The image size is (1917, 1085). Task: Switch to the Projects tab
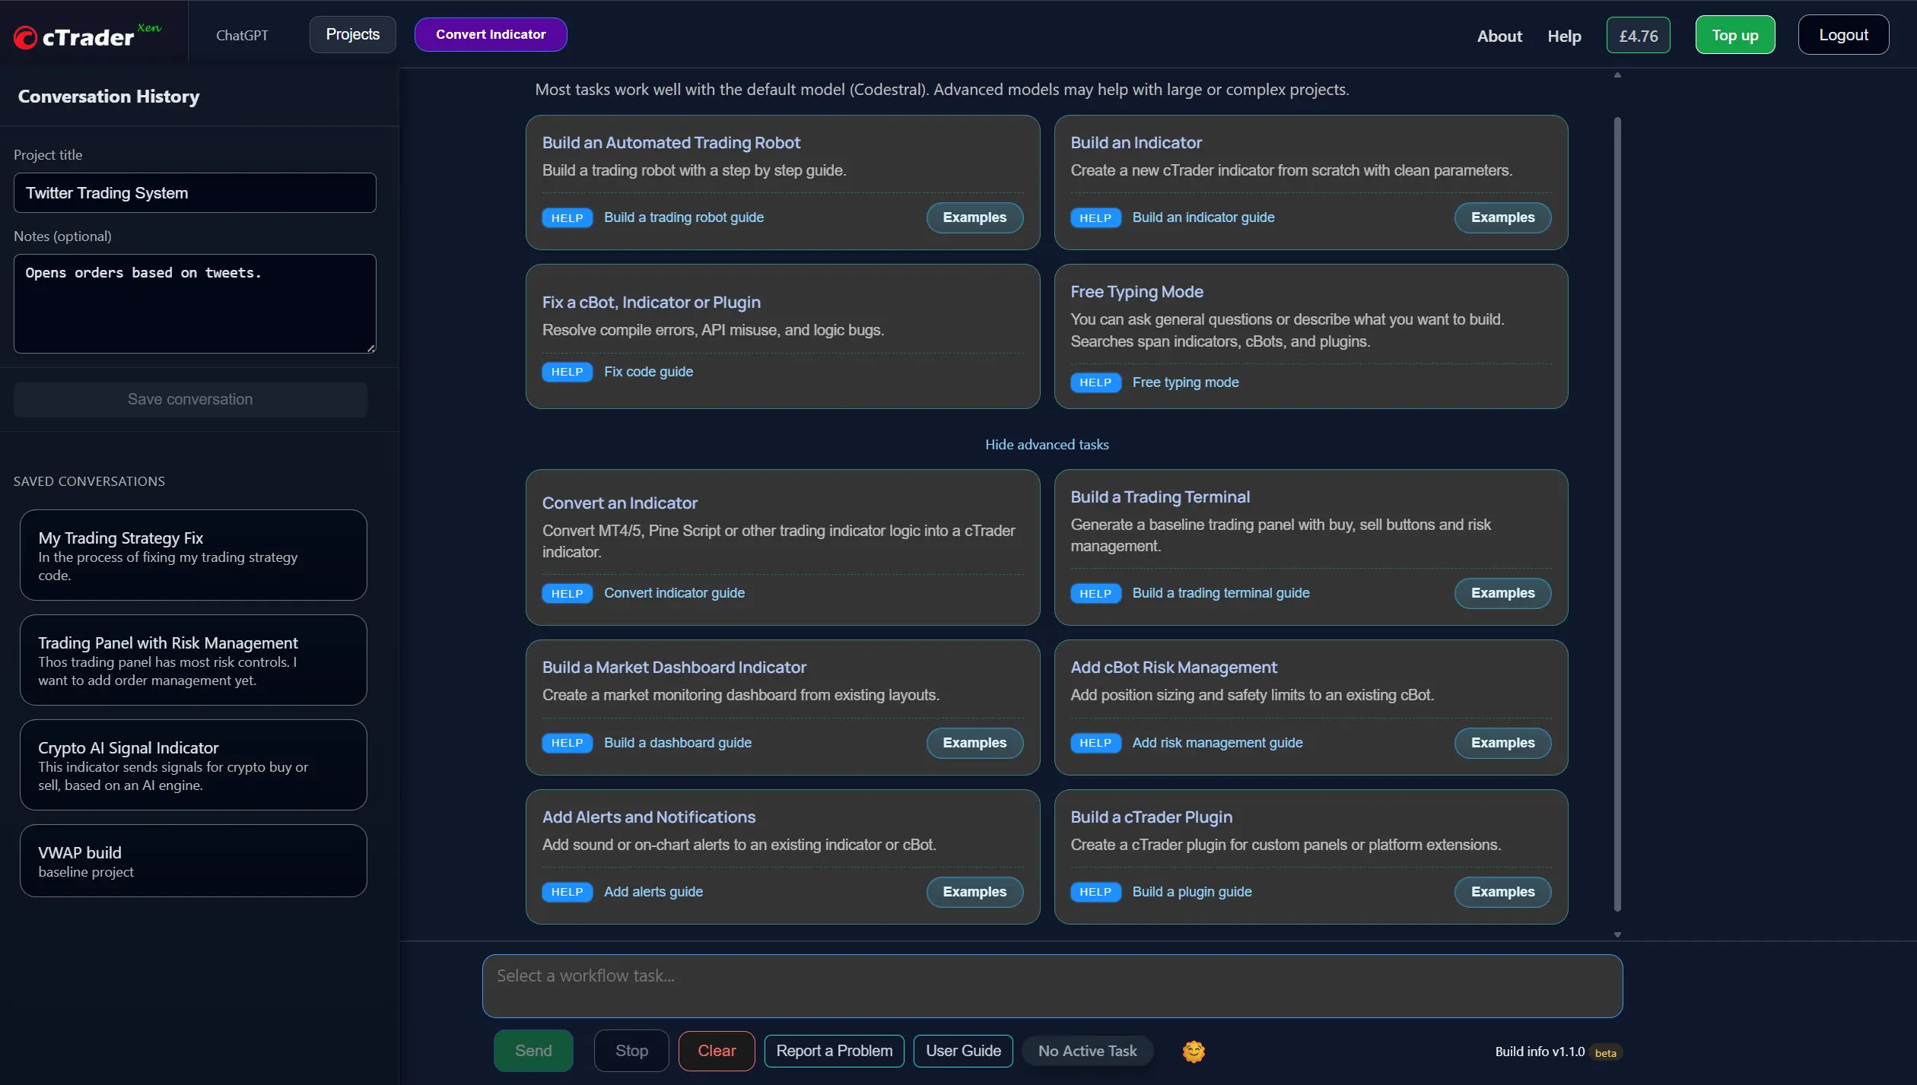[x=352, y=35]
